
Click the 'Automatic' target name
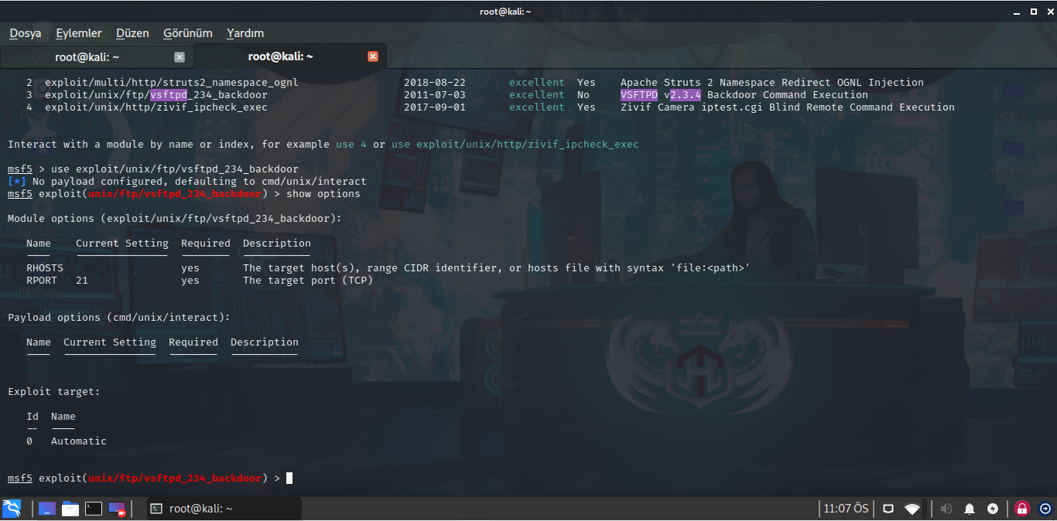(x=79, y=441)
